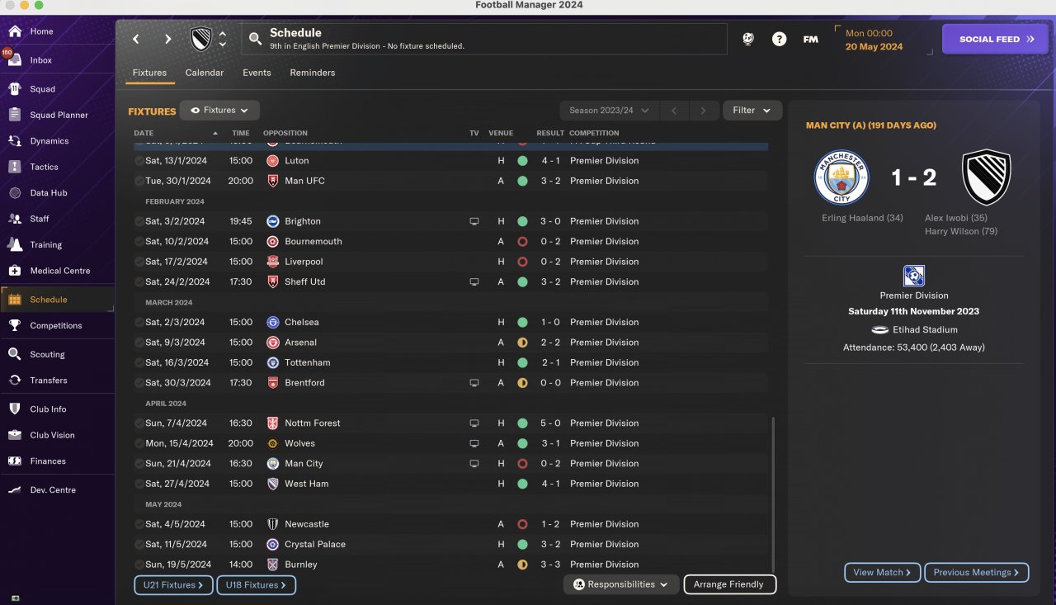Click the back navigation arrow

(136, 39)
